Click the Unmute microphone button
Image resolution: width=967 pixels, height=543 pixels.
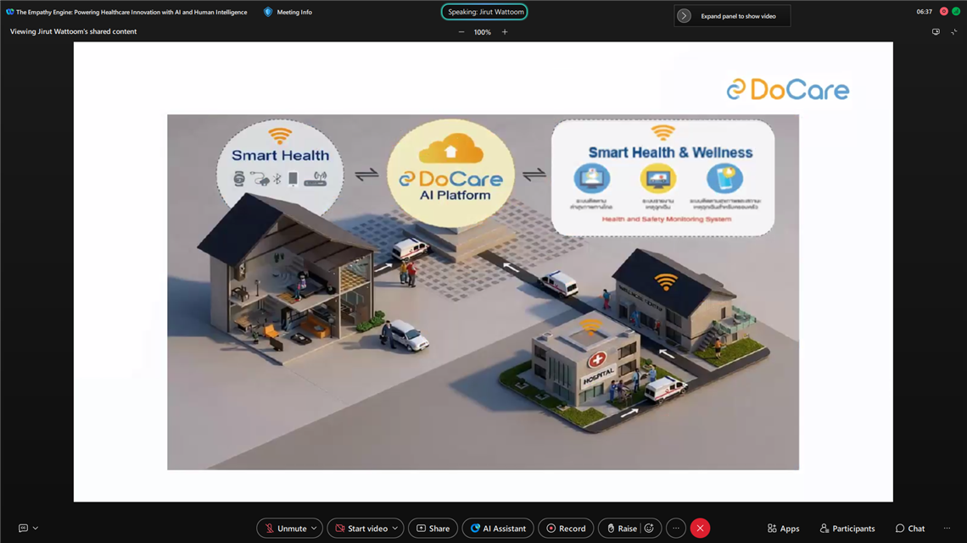pyautogui.click(x=284, y=529)
